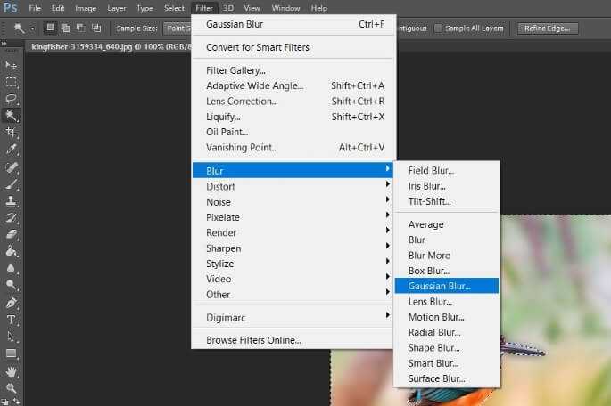
Task: Select the Zoom tool
Action: coord(11,387)
